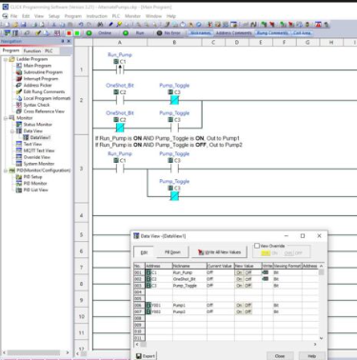The width and height of the screenshot is (357, 360).
Task: Open Local Program Information item
Action: coord(47,98)
